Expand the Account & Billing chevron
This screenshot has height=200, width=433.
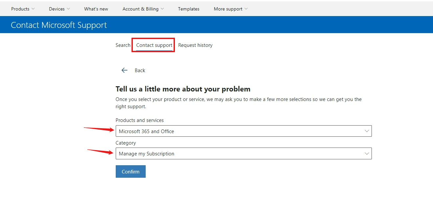pyautogui.click(x=163, y=9)
